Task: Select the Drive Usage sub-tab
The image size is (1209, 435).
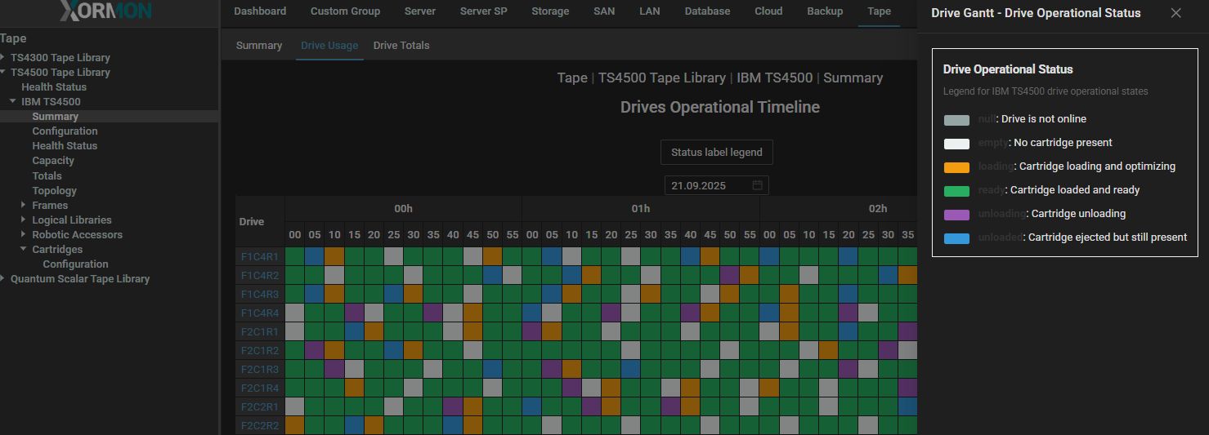Action: pyautogui.click(x=329, y=46)
